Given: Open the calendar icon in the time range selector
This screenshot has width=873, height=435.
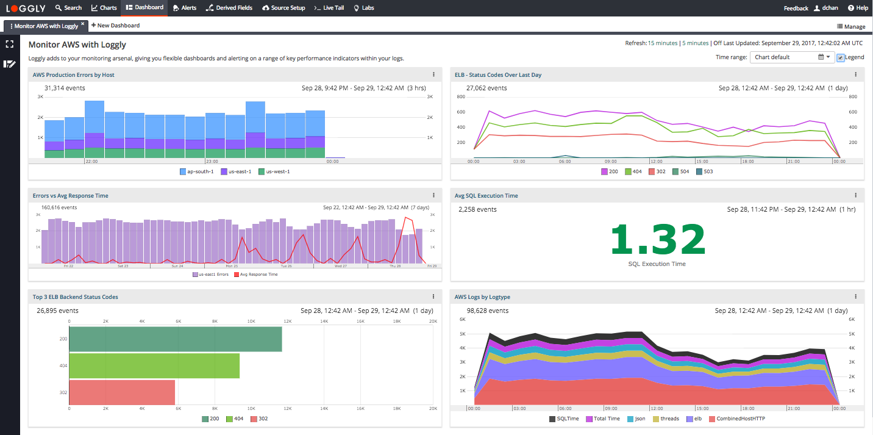Looking at the screenshot, I should [821, 56].
